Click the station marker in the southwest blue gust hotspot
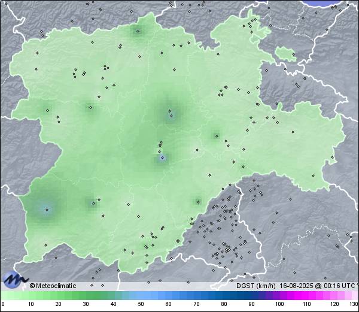 (x=47, y=210)
